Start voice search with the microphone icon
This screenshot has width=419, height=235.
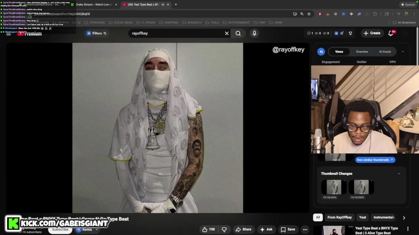click(254, 33)
